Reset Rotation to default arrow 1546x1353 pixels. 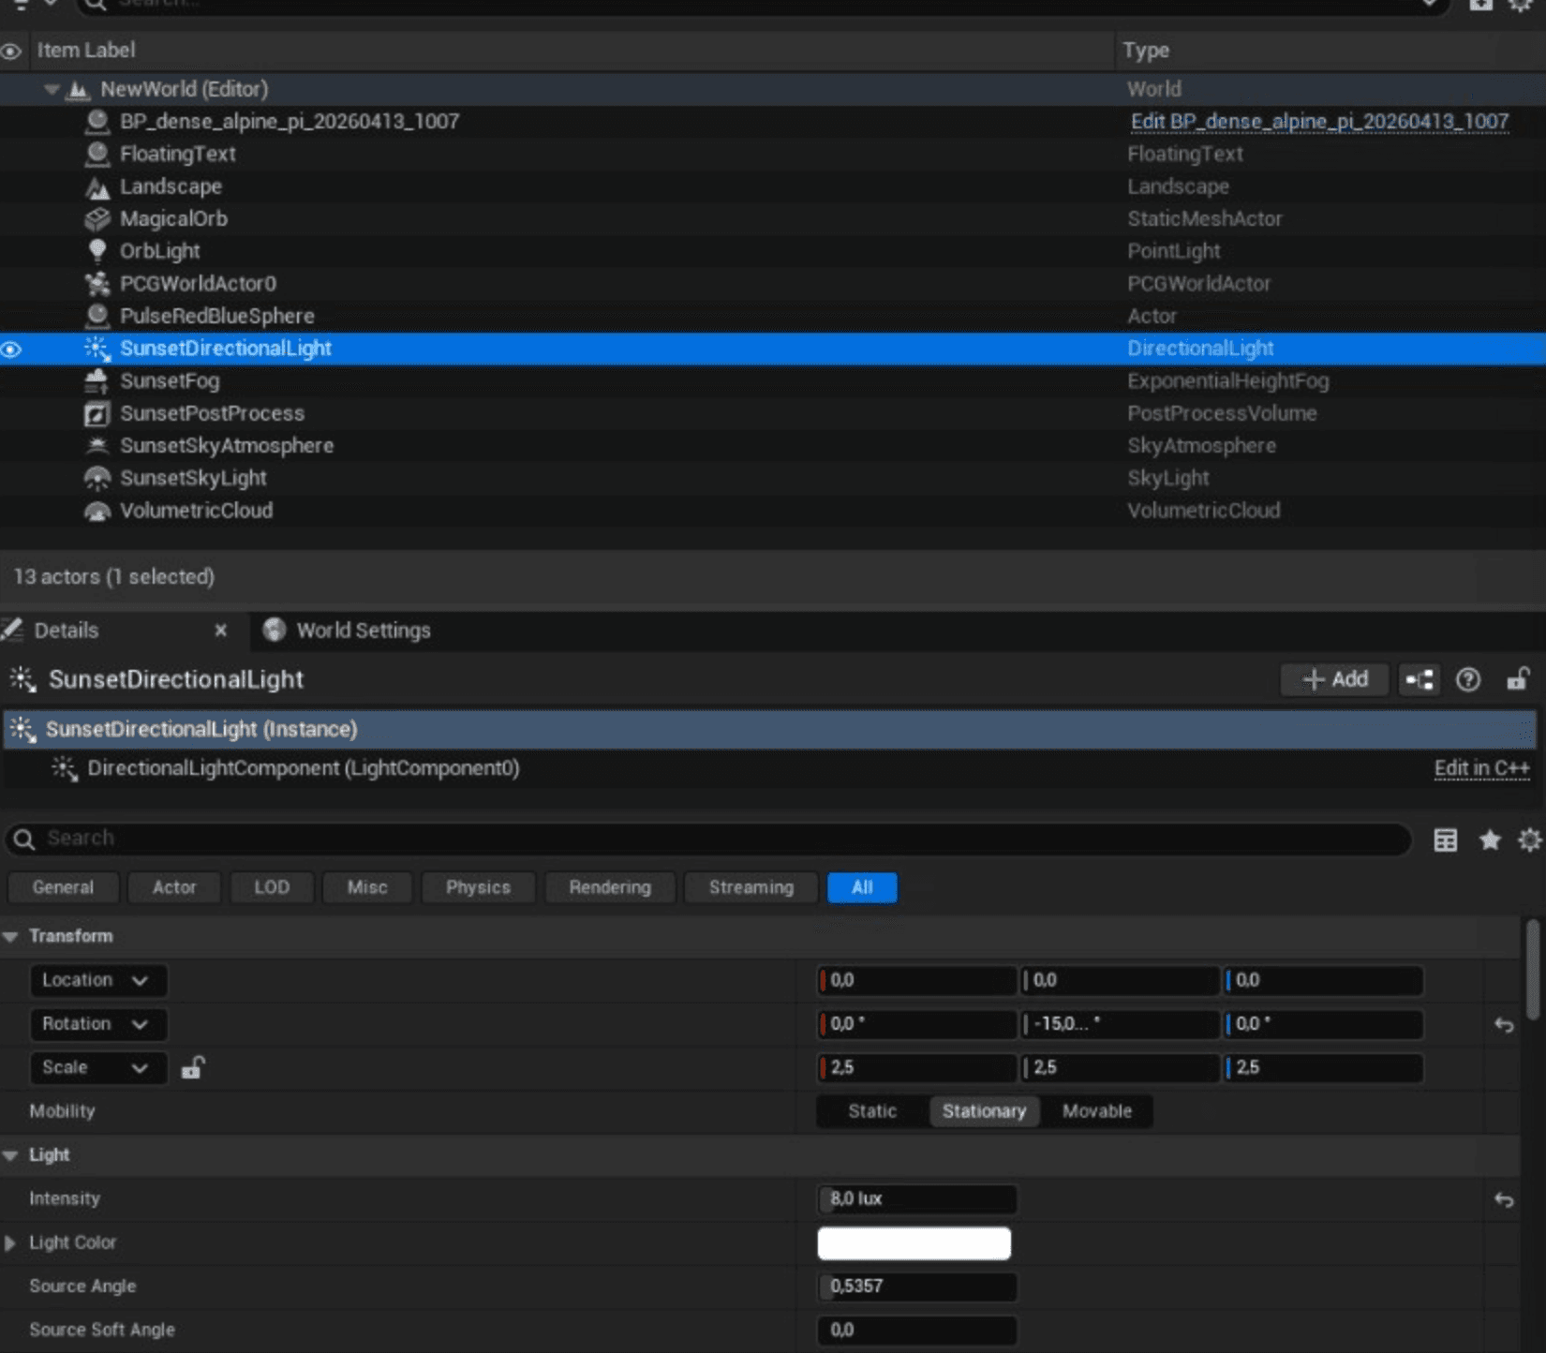1504,1024
